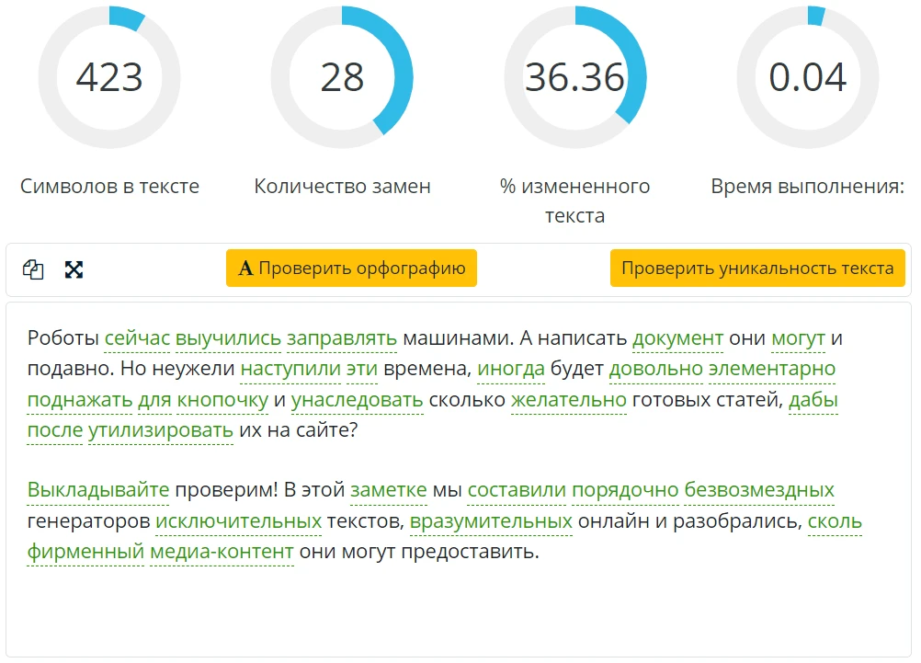The image size is (921, 663).
Task: Click the synonym word унаследовать
Action: click(x=358, y=400)
